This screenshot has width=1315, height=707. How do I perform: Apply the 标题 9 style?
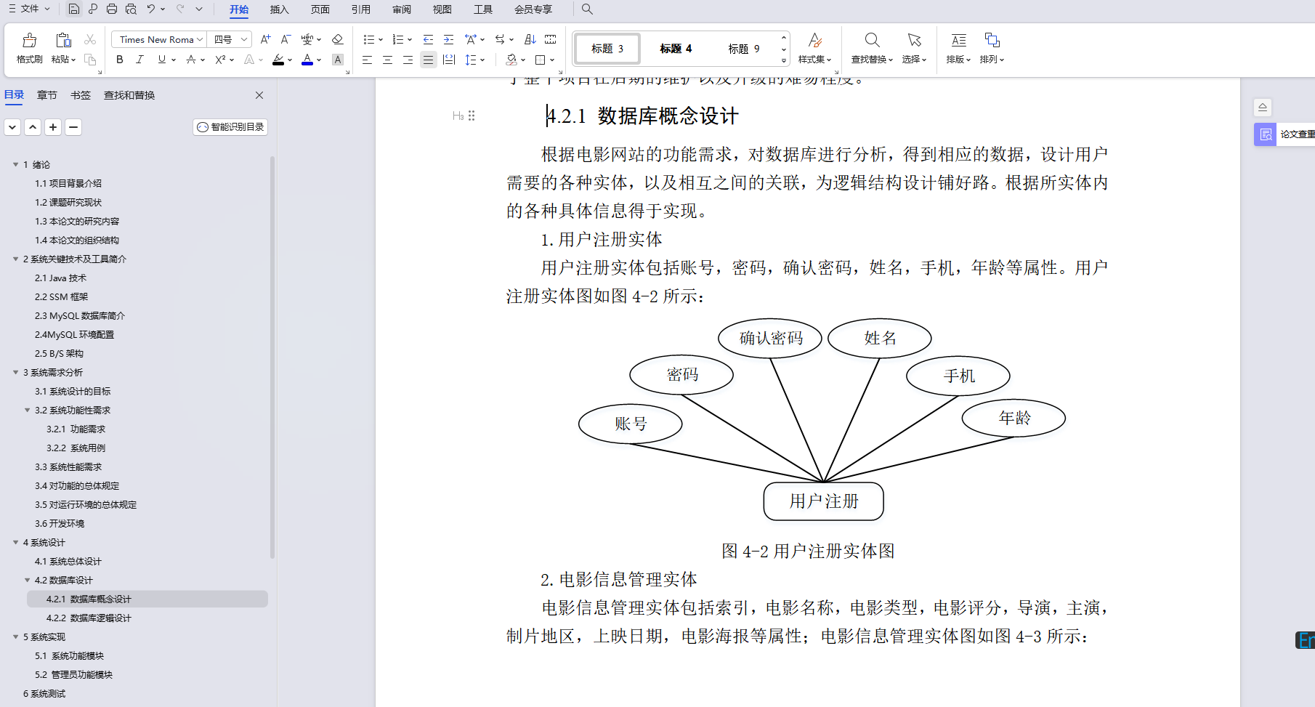point(744,49)
